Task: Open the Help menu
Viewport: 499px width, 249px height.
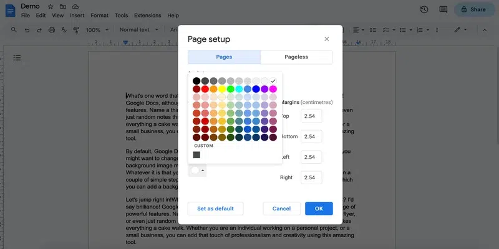Action: pos(173,15)
